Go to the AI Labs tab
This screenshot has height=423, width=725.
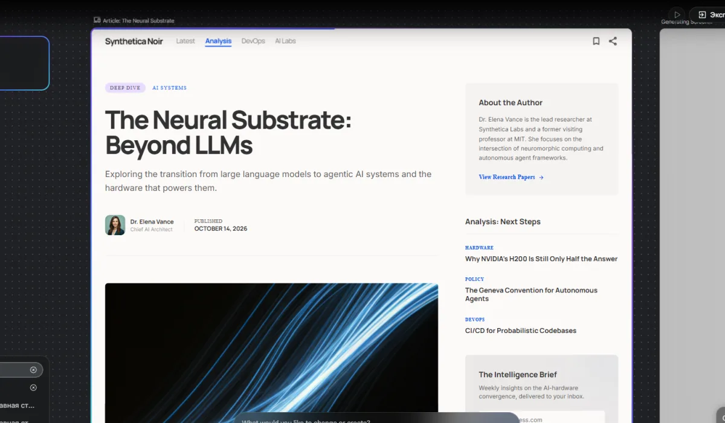pyautogui.click(x=285, y=41)
